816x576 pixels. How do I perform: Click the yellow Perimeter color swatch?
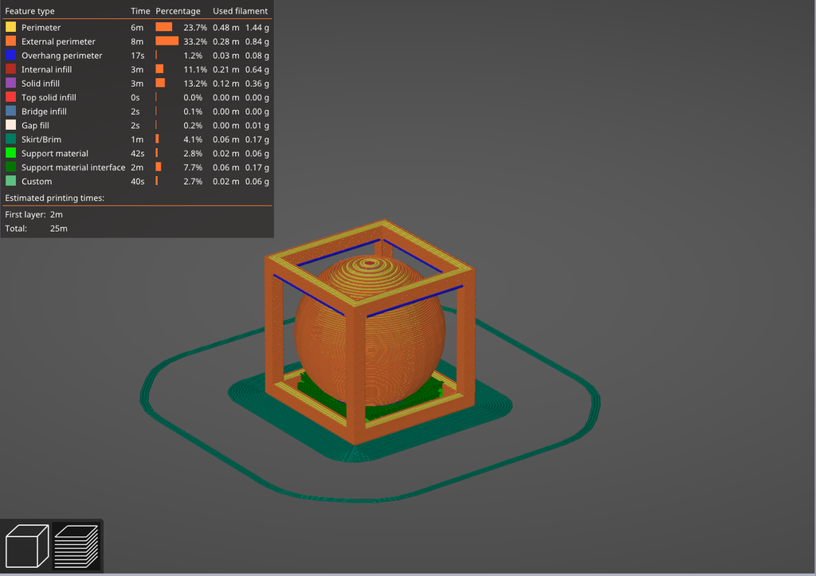pyautogui.click(x=10, y=27)
